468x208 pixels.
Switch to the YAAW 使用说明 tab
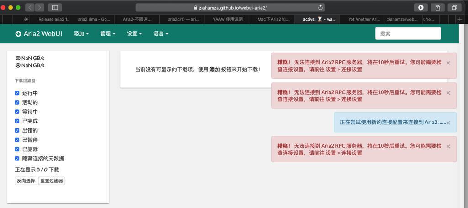[x=227, y=19]
